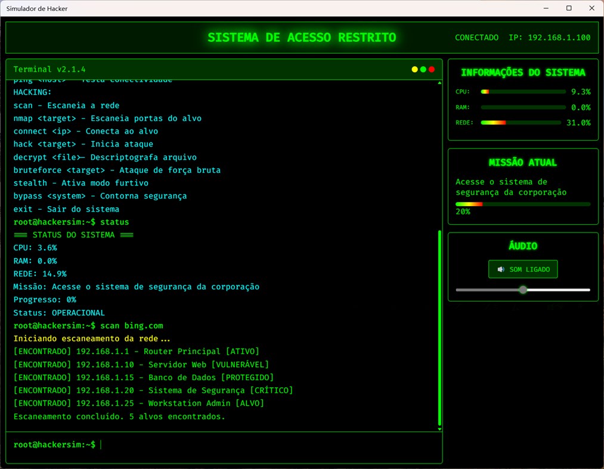Click the CONECTADO status indicator
This screenshot has width=604, height=469.
click(x=476, y=37)
